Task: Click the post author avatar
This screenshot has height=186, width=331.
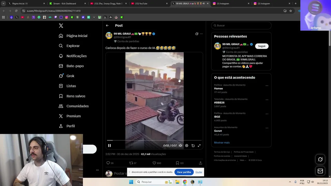Action: tap(109, 35)
